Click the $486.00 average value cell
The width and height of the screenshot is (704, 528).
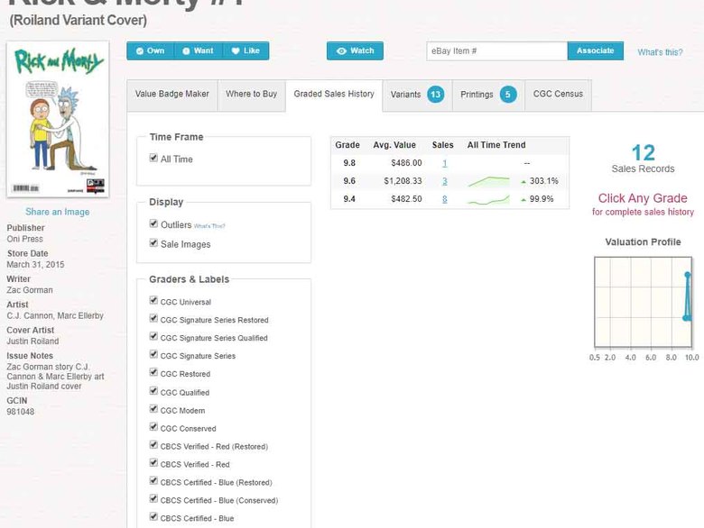[x=406, y=163]
